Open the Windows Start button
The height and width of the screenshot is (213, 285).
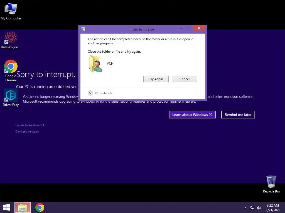coord(7,207)
